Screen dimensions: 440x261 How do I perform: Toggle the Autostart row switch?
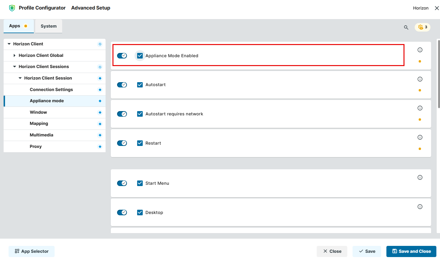(x=122, y=85)
